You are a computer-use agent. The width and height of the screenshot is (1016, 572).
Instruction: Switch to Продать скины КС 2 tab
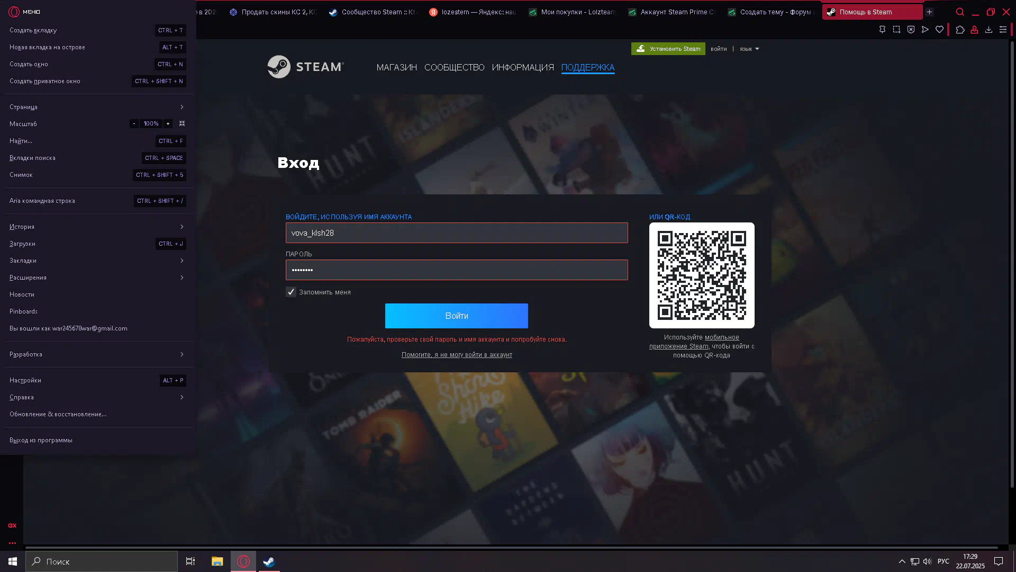[273, 12]
